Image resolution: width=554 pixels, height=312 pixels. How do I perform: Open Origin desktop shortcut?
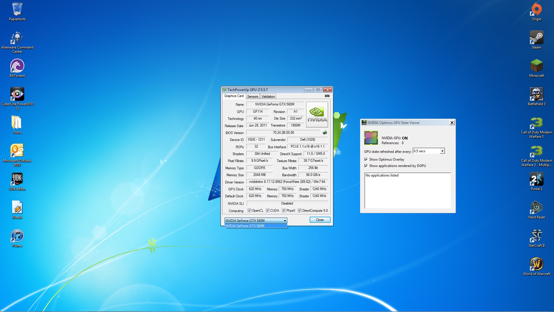click(x=536, y=12)
